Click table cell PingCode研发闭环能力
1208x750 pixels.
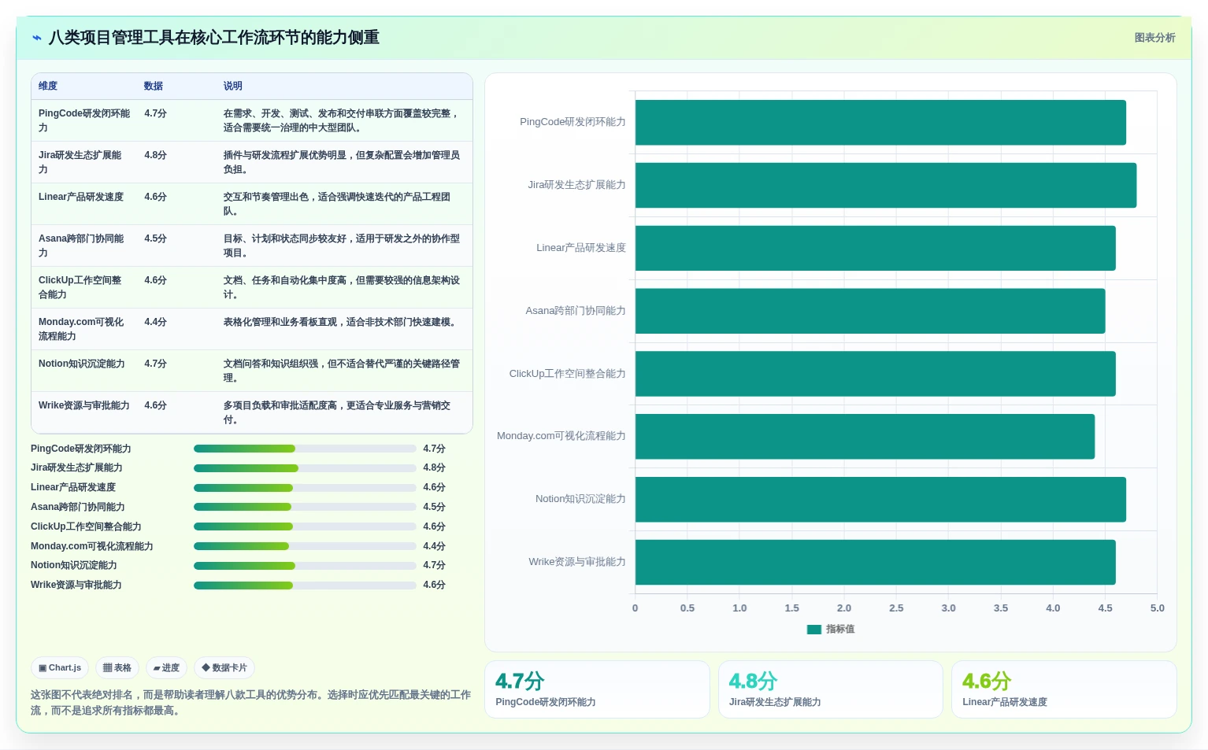tap(84, 120)
